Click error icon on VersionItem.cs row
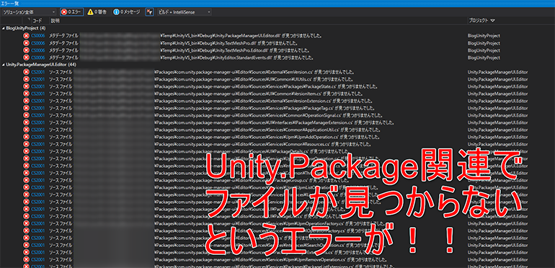Image resolution: width=555 pixels, height=268 pixels. tap(26, 94)
